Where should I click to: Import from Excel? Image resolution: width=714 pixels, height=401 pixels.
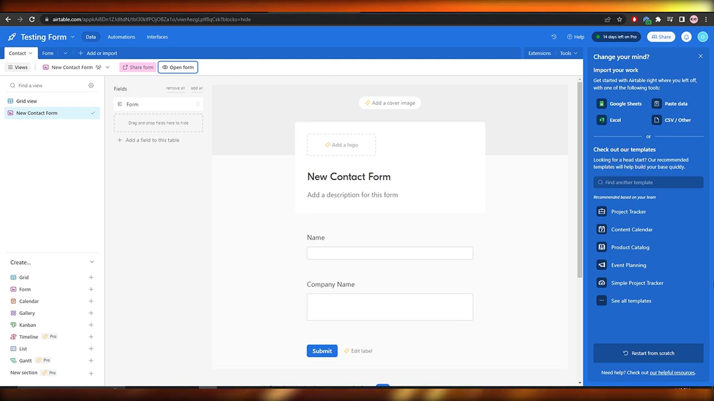609,120
